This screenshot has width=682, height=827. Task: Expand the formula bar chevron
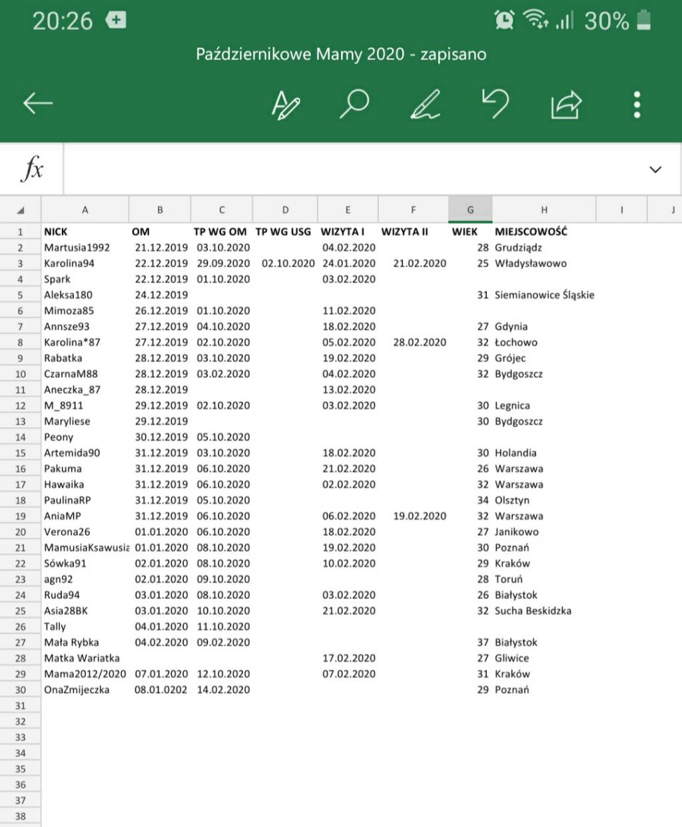[655, 169]
